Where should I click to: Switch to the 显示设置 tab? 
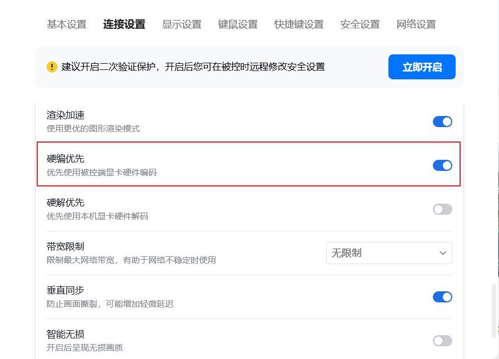point(182,24)
